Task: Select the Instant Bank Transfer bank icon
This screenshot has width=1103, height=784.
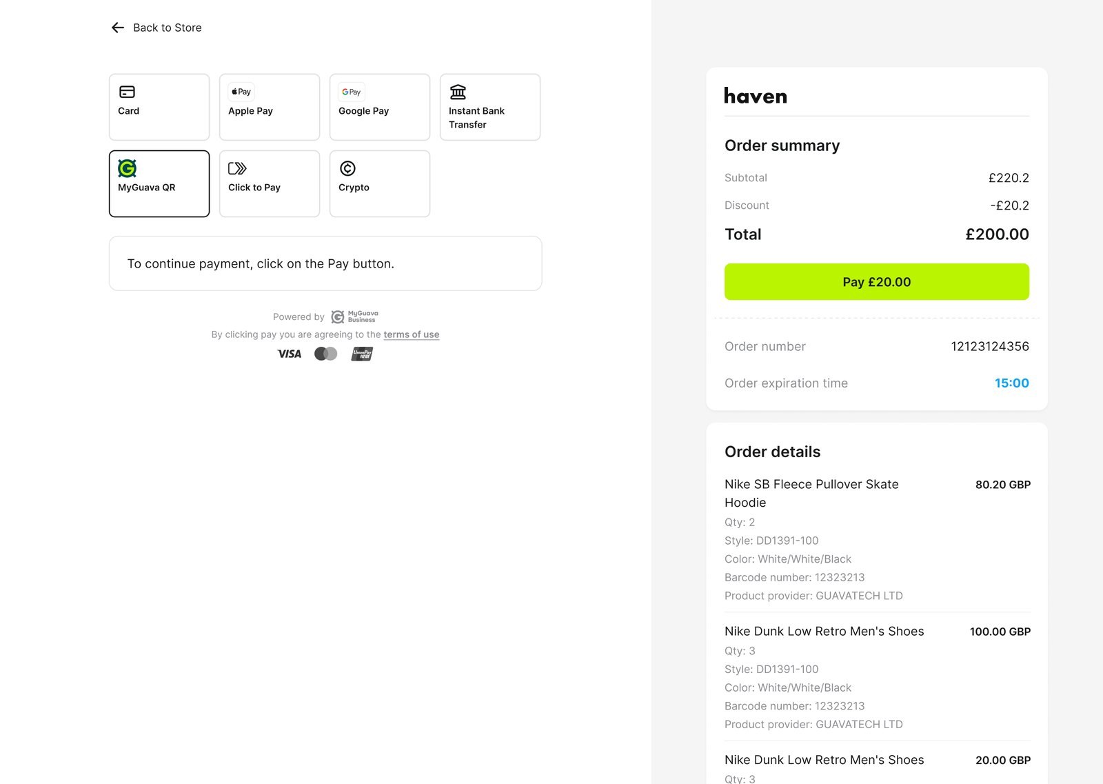Action: (458, 92)
